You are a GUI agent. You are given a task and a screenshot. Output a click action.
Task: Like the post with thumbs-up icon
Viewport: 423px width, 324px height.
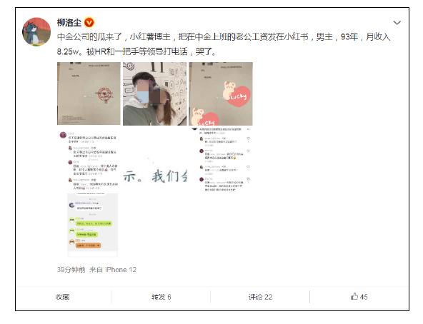coord(354,296)
